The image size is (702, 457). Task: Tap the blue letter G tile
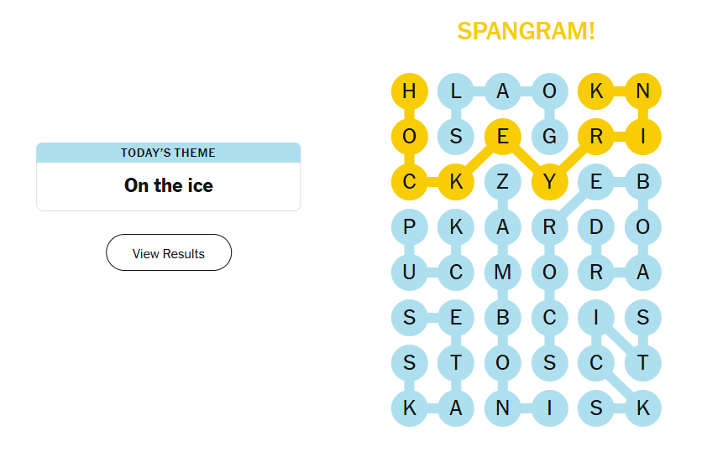(550, 137)
